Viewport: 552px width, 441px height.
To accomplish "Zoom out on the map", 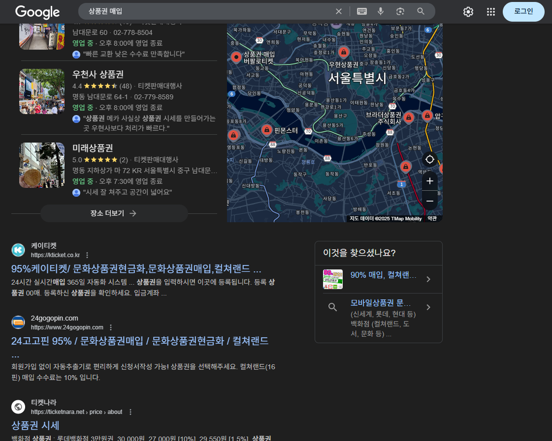I will [x=429, y=201].
